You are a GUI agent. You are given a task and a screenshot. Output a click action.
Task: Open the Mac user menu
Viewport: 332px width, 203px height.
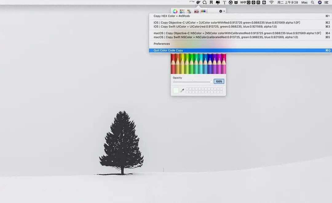(x=304, y=2)
